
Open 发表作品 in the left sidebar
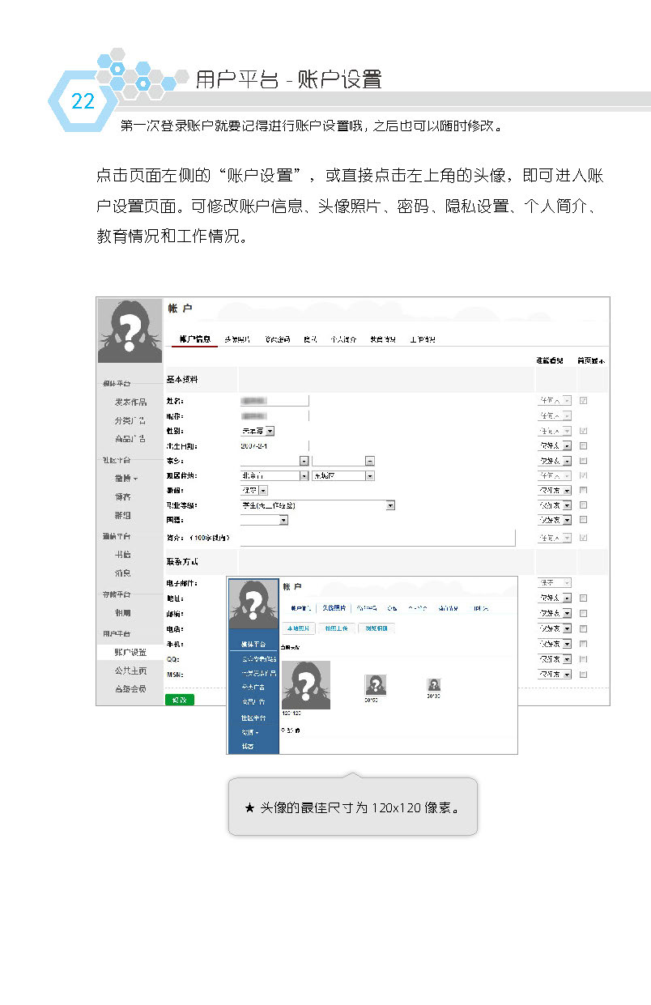coord(130,402)
